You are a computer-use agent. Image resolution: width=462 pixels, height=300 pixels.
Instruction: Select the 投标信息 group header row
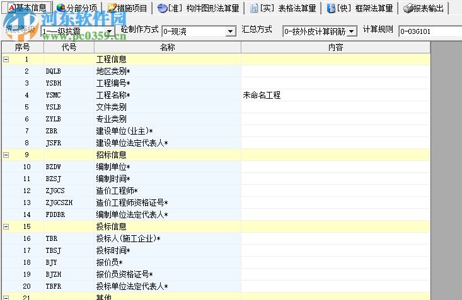(216, 227)
